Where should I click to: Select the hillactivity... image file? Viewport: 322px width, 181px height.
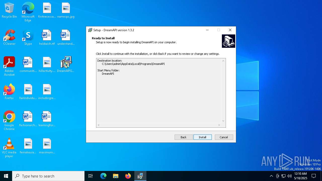(x=47, y=65)
